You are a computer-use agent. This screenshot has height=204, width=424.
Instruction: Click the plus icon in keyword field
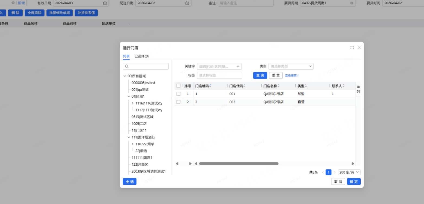click(238, 66)
